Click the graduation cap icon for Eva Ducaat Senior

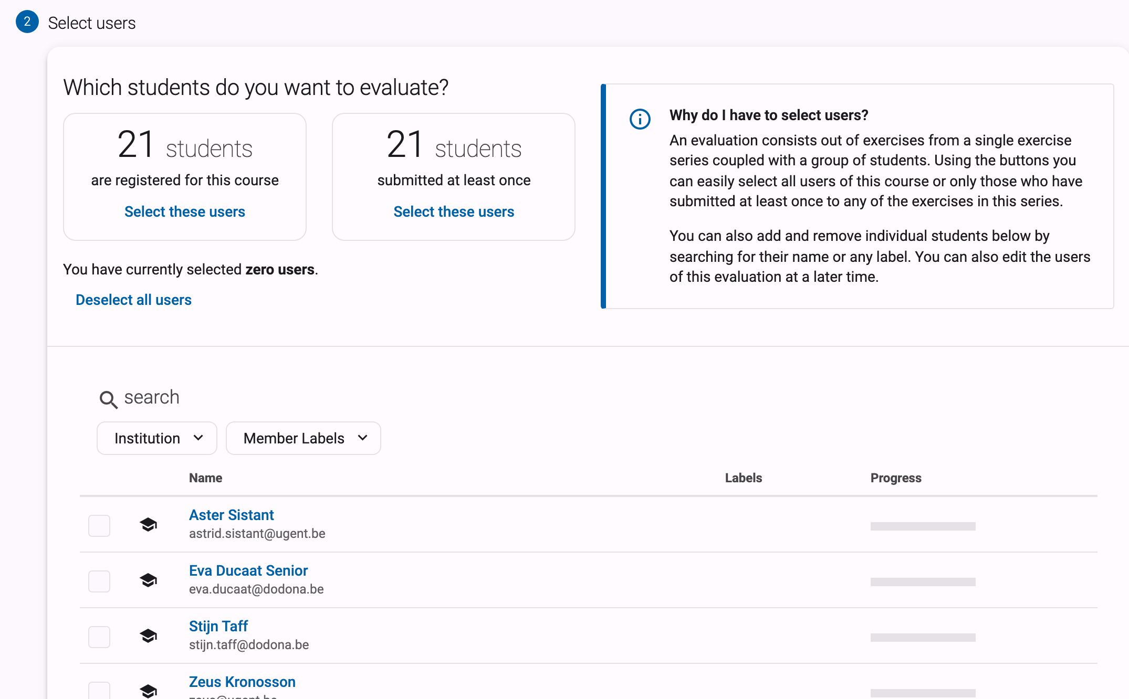[x=149, y=580]
